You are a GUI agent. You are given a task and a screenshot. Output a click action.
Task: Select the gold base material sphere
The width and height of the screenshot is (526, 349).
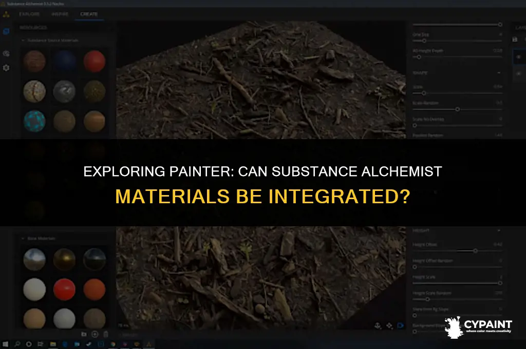[64, 260]
